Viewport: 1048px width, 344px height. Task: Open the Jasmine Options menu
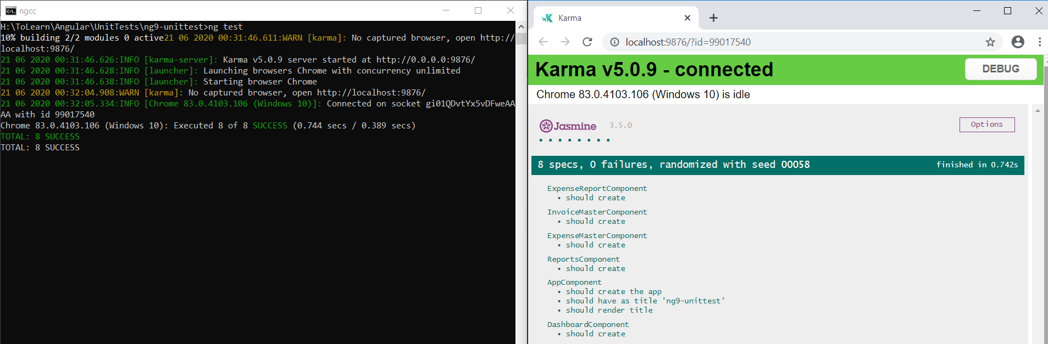tap(986, 125)
